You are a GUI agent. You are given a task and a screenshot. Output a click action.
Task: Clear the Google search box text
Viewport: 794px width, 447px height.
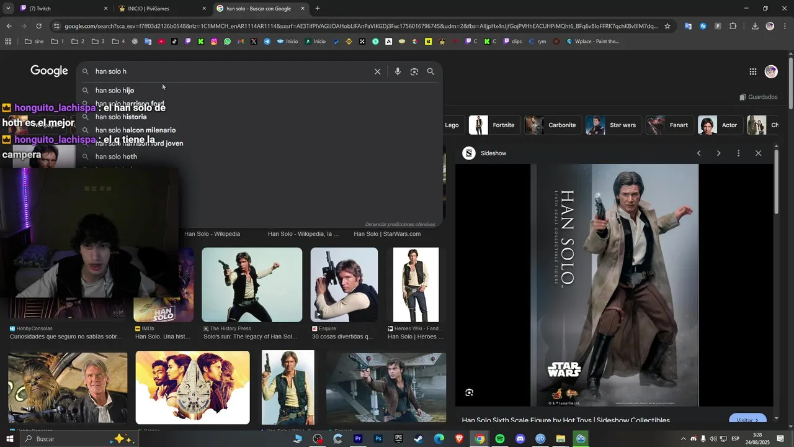coord(377,71)
